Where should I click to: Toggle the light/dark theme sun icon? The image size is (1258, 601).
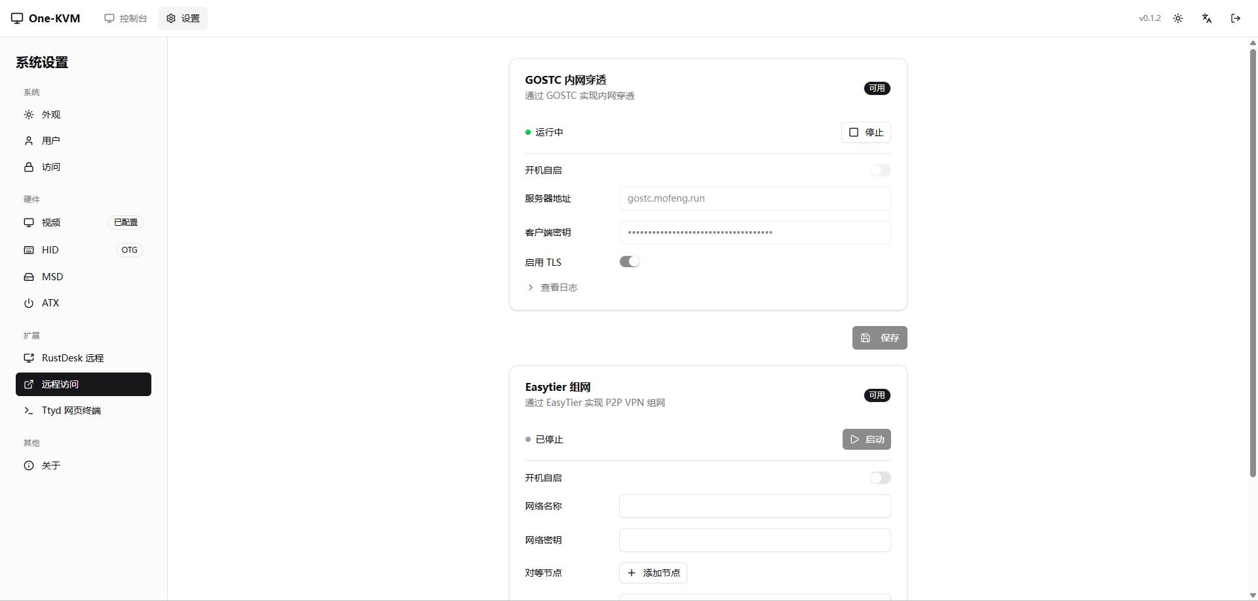pyautogui.click(x=1178, y=18)
